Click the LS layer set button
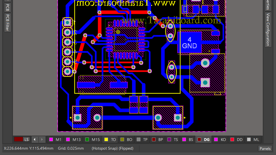Screen dimensions: 276x155 coord(26,140)
